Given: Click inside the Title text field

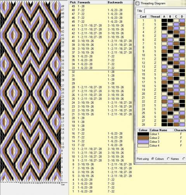Looking at the screenshot, I should 165,11.
